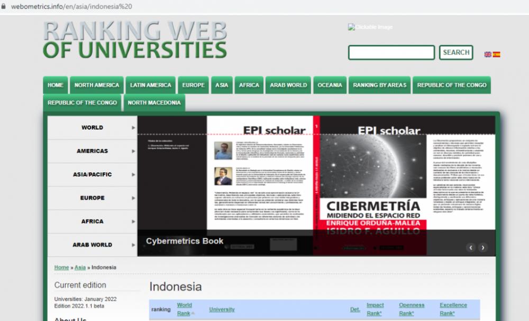Sort the table by Openness Rank
Image resolution: width=529 pixels, height=321 pixels.
click(412, 309)
